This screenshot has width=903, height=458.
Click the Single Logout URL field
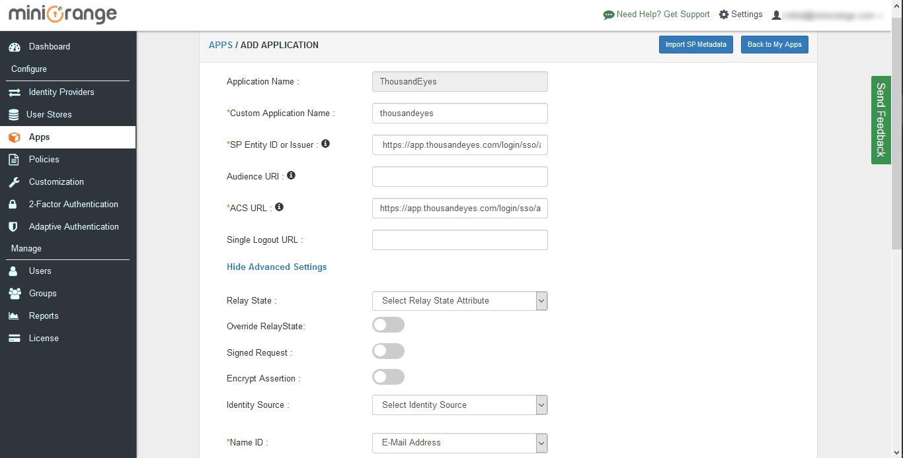[x=460, y=240]
